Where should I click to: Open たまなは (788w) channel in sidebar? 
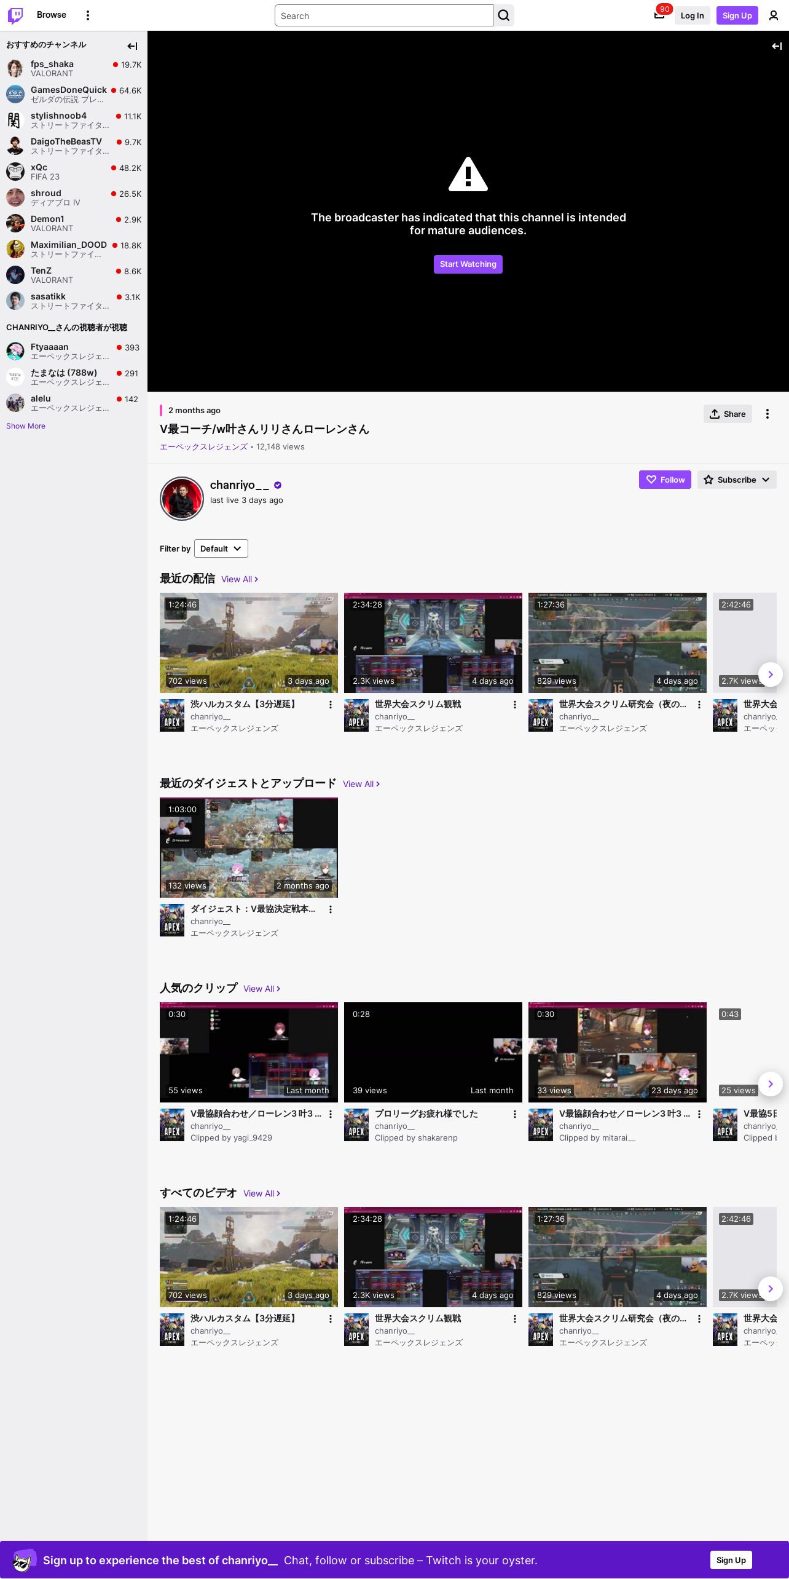(74, 377)
